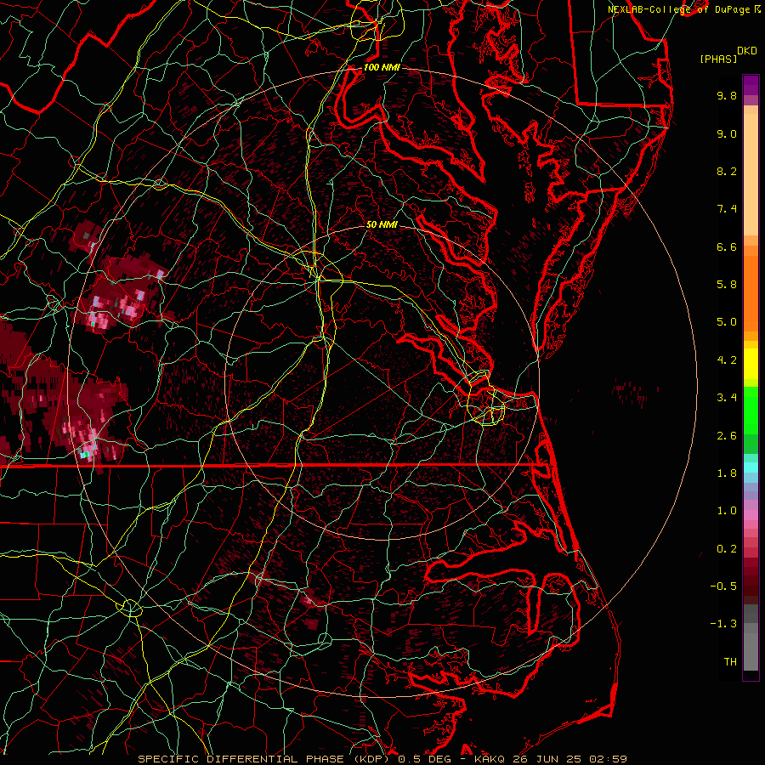Click the 1.8 scale value label
The image size is (765, 765).
(x=727, y=473)
